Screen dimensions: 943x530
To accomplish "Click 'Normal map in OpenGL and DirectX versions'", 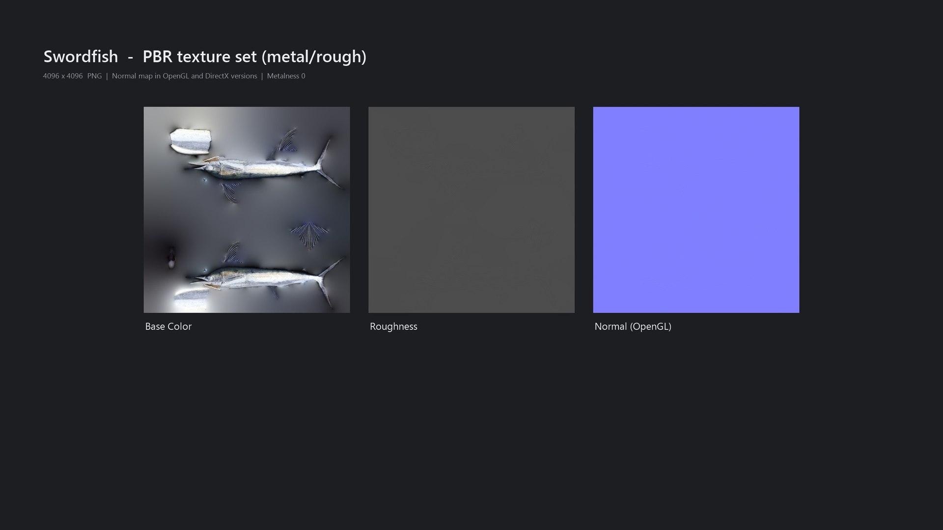I will [x=184, y=76].
